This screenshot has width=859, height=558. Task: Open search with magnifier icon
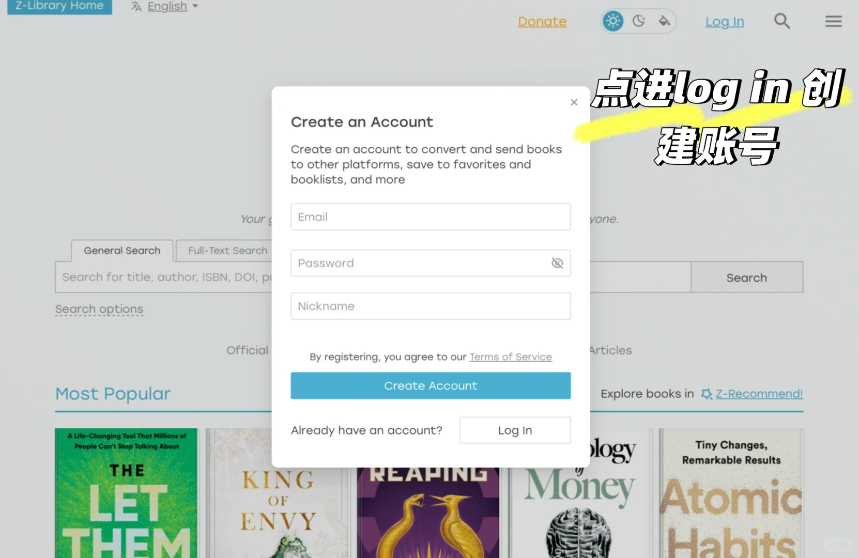coord(782,21)
